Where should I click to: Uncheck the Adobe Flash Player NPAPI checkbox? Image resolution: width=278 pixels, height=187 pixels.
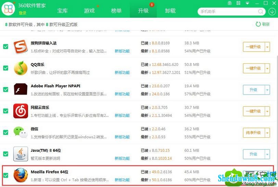pos(6,89)
